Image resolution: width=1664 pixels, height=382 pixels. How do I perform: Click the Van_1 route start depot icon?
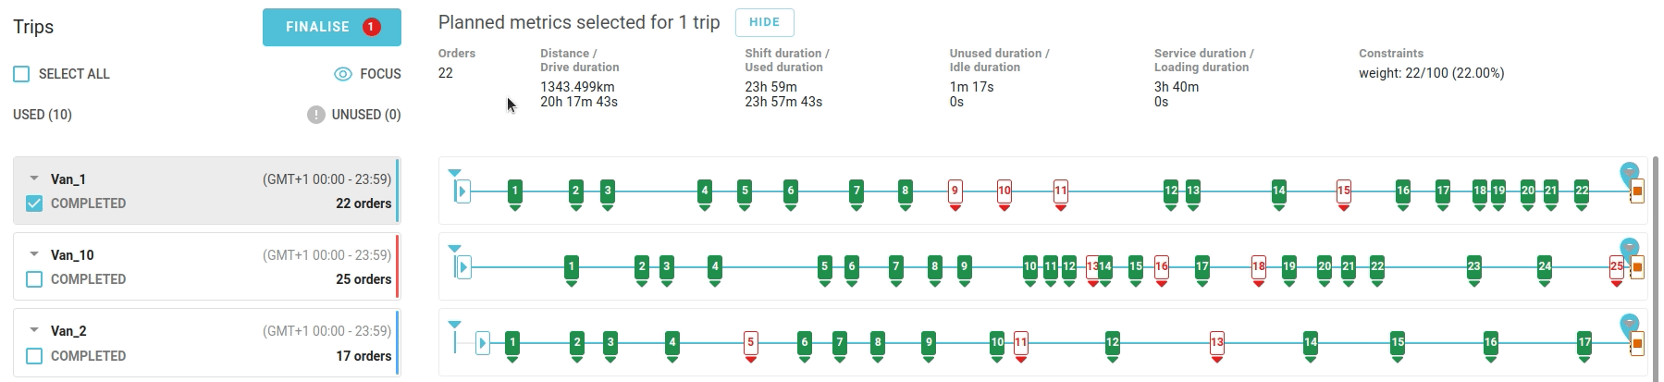pos(462,191)
